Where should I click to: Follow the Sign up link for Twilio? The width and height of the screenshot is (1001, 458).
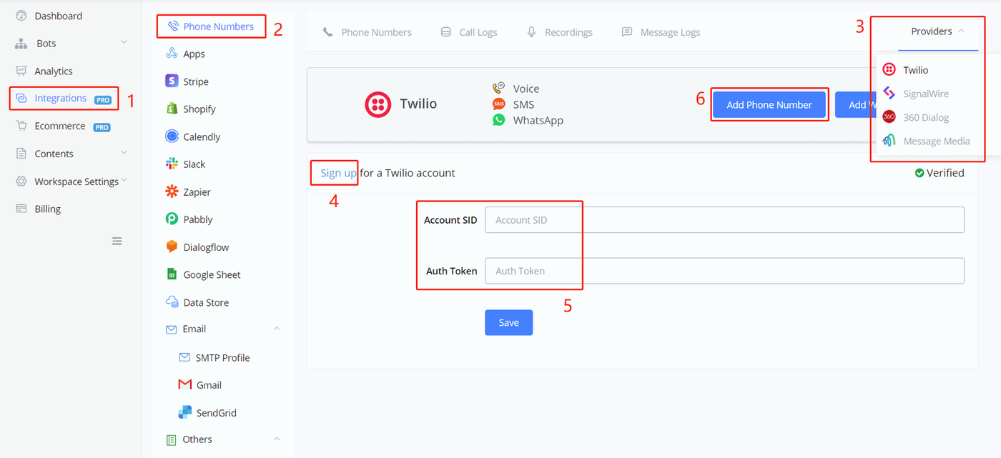tap(338, 173)
